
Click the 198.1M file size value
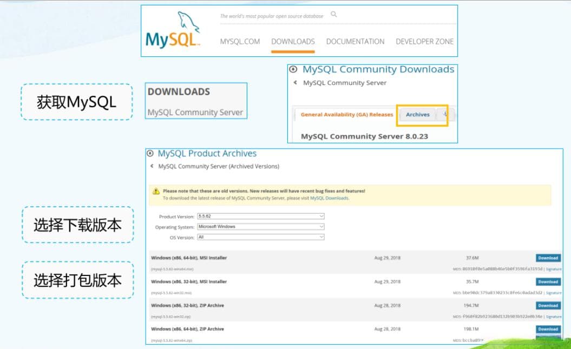coord(471,329)
